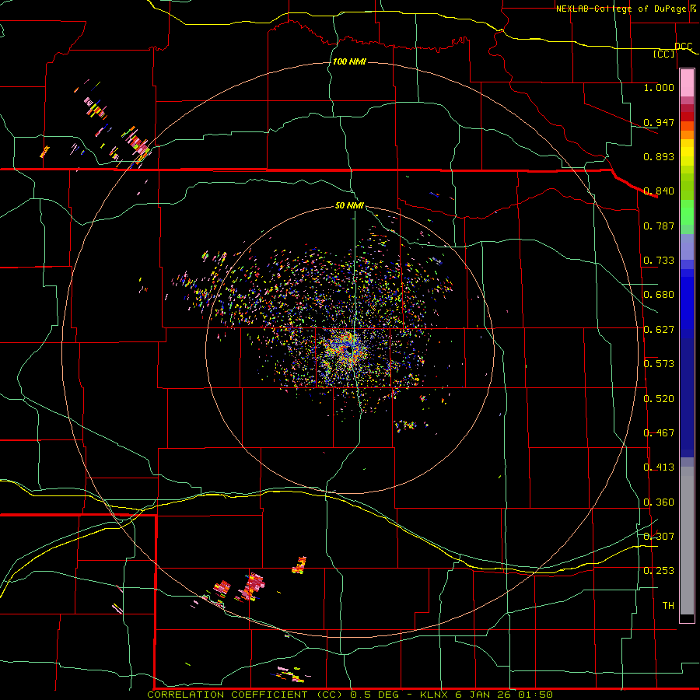
Task: Pick the dark navy segment of color bar
Action: coord(687,397)
